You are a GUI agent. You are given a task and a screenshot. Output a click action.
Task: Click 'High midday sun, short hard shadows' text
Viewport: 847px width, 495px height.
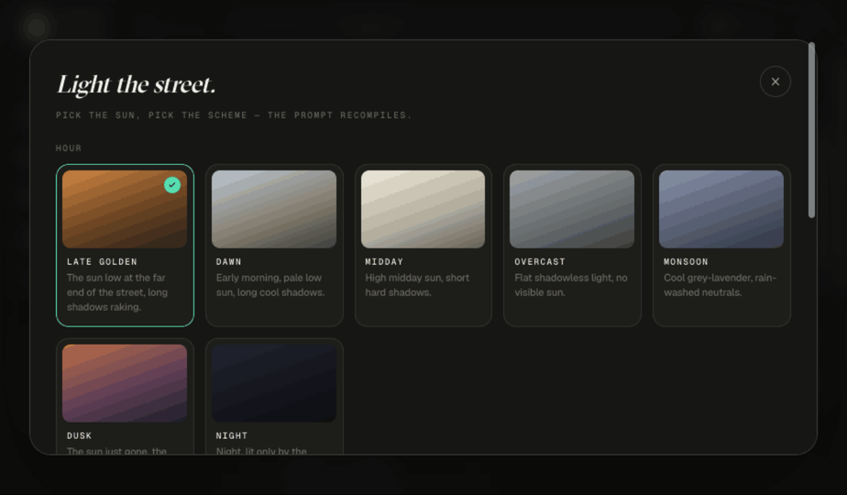pyautogui.click(x=417, y=285)
